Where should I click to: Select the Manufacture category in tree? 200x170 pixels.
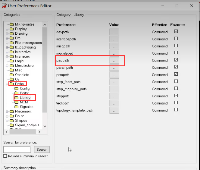[24, 65]
